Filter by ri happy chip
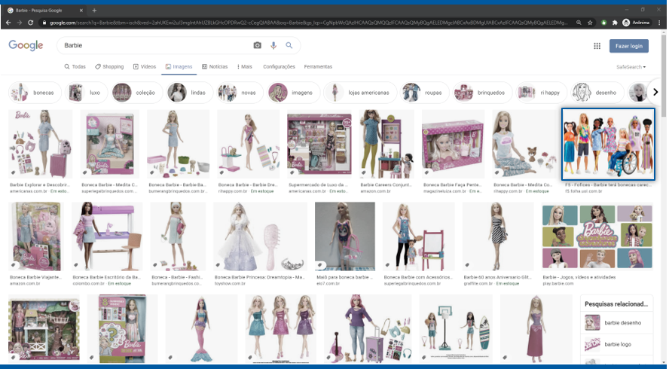 pos(542,93)
